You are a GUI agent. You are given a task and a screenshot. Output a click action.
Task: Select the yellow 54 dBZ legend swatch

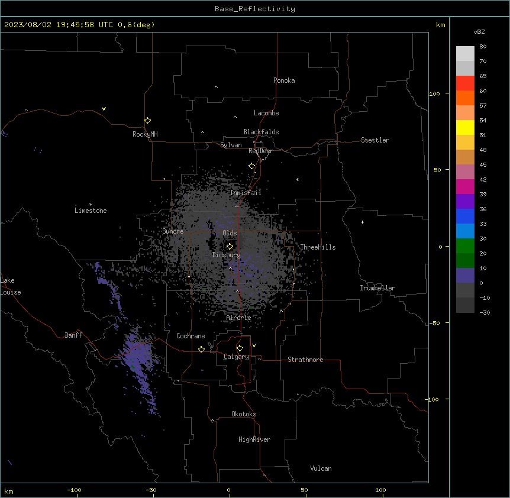point(465,127)
